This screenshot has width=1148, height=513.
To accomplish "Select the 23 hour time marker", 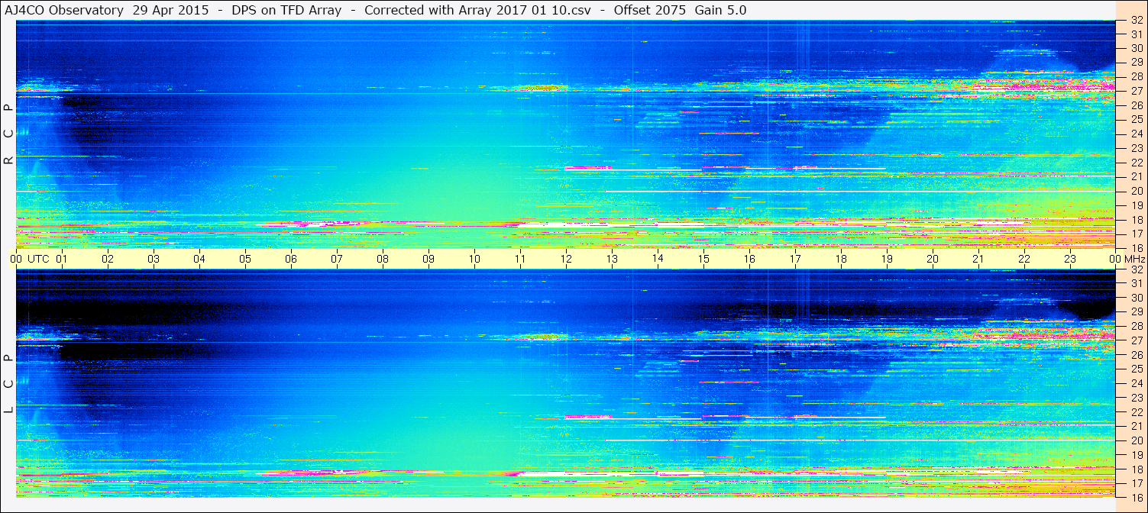I will (x=1070, y=259).
